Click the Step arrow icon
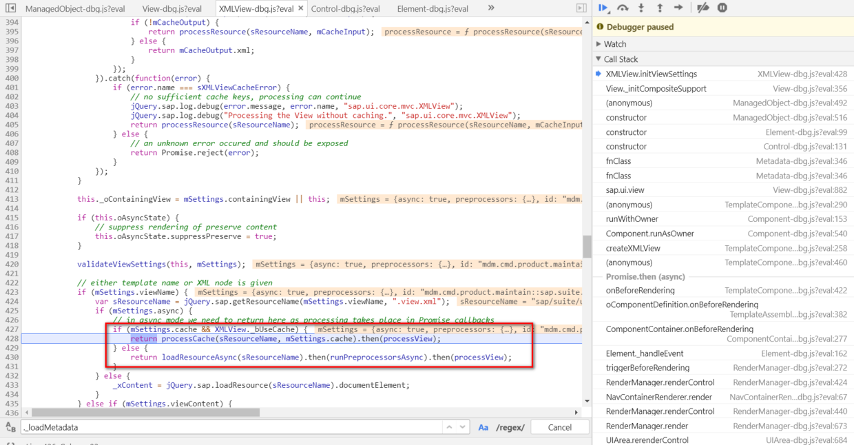This screenshot has height=445, width=854. [678, 8]
